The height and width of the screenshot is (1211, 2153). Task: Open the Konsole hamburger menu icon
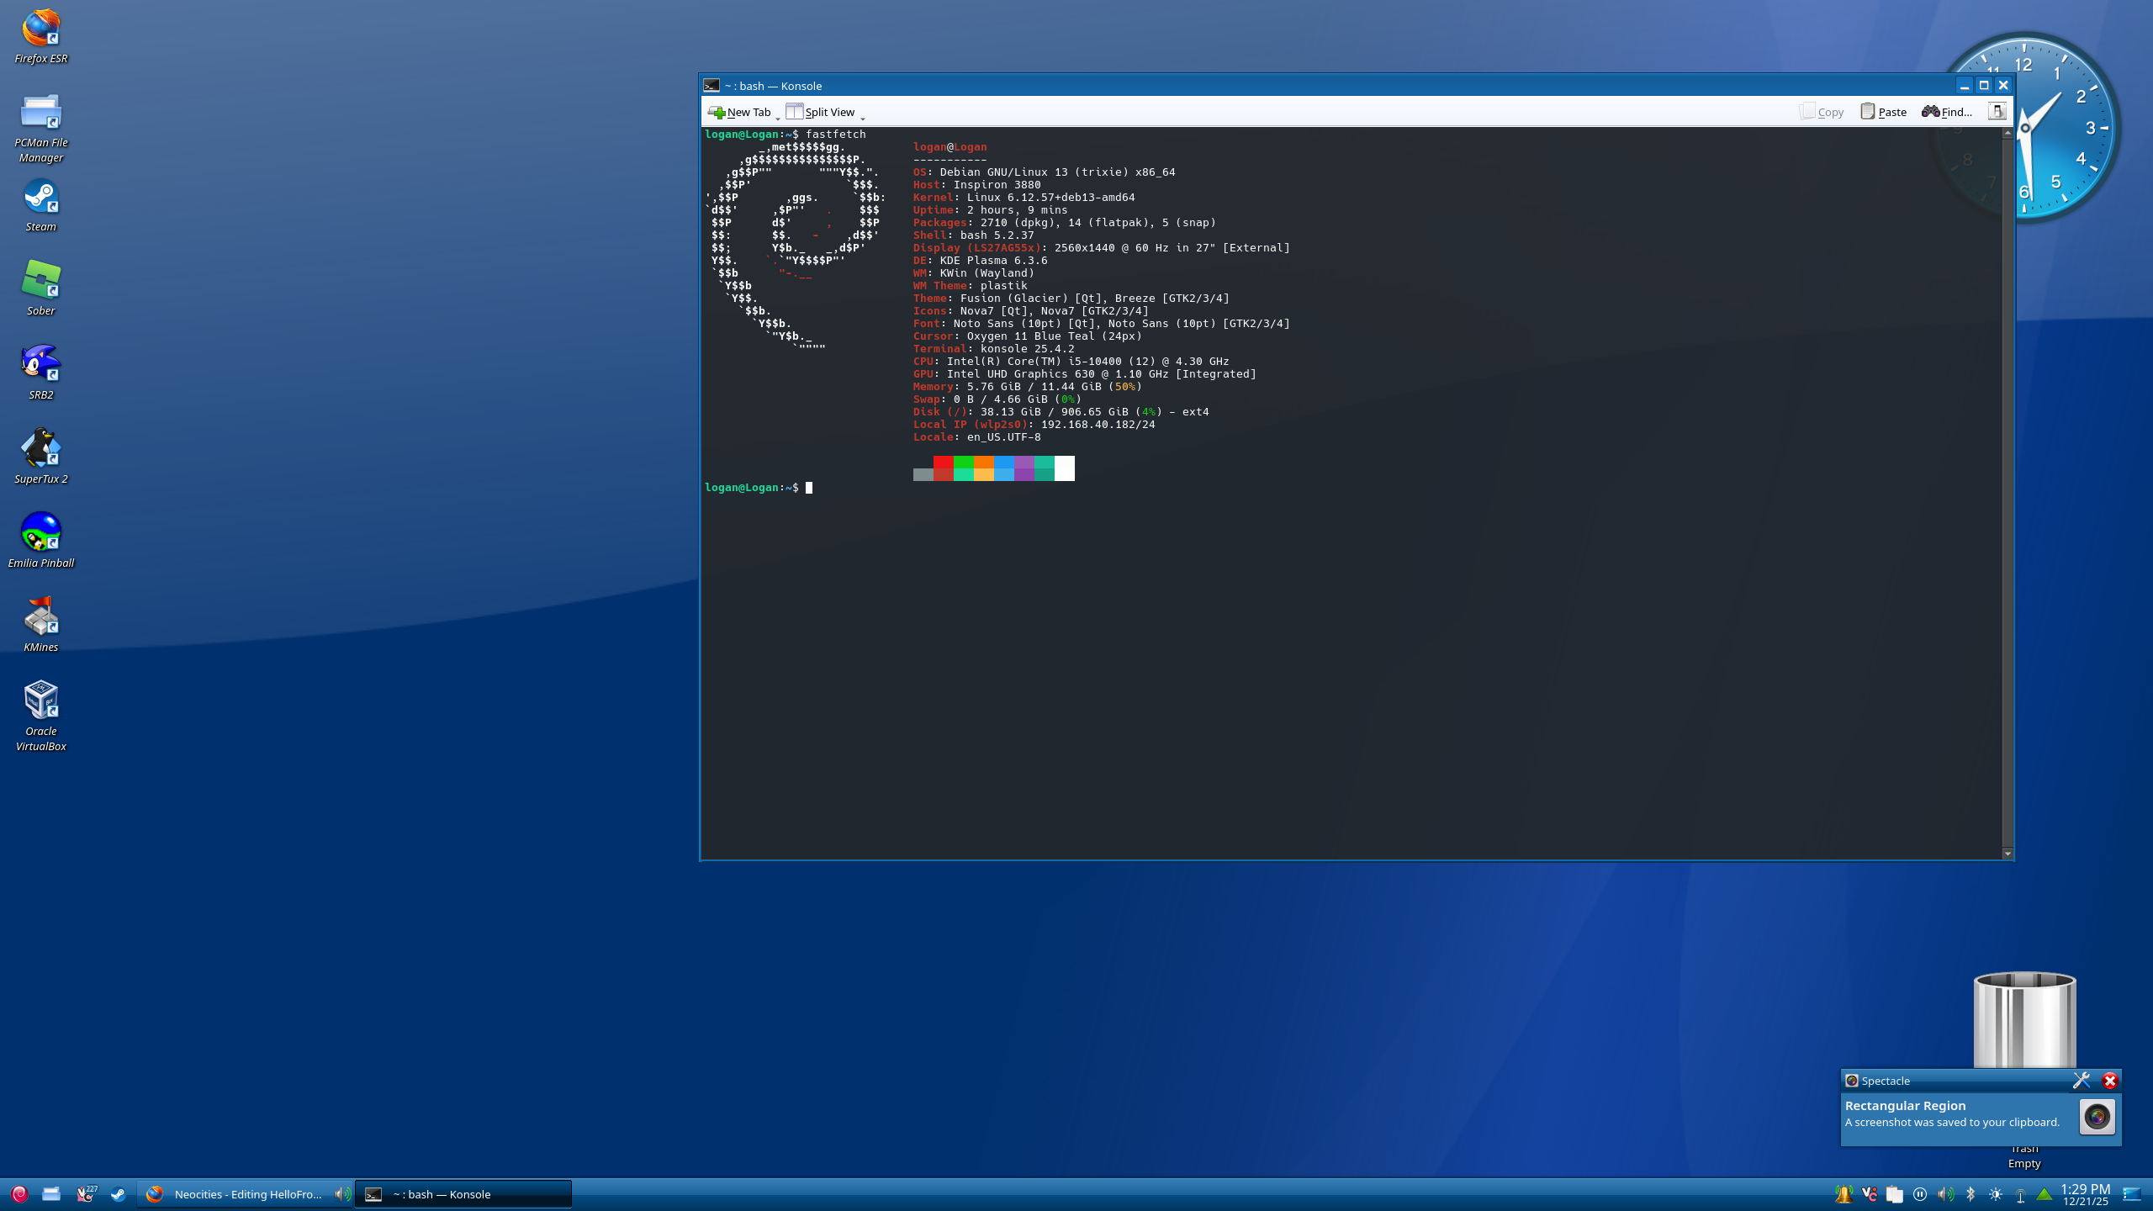[x=1997, y=111]
